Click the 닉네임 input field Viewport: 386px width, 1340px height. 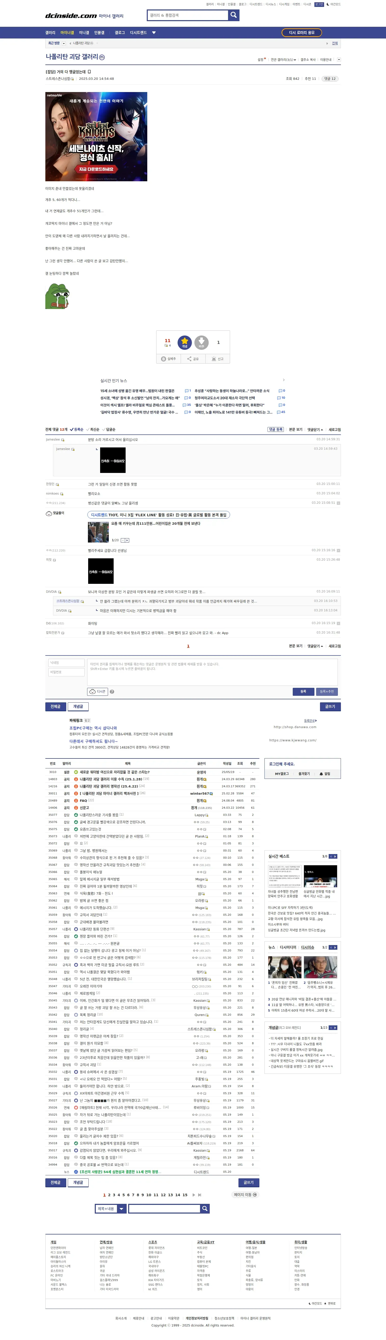click(66, 663)
